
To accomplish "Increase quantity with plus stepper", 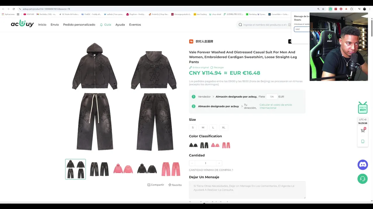I will (x=219, y=163).
